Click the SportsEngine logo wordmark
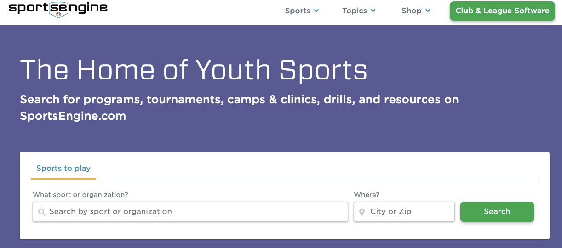 coord(58,8)
